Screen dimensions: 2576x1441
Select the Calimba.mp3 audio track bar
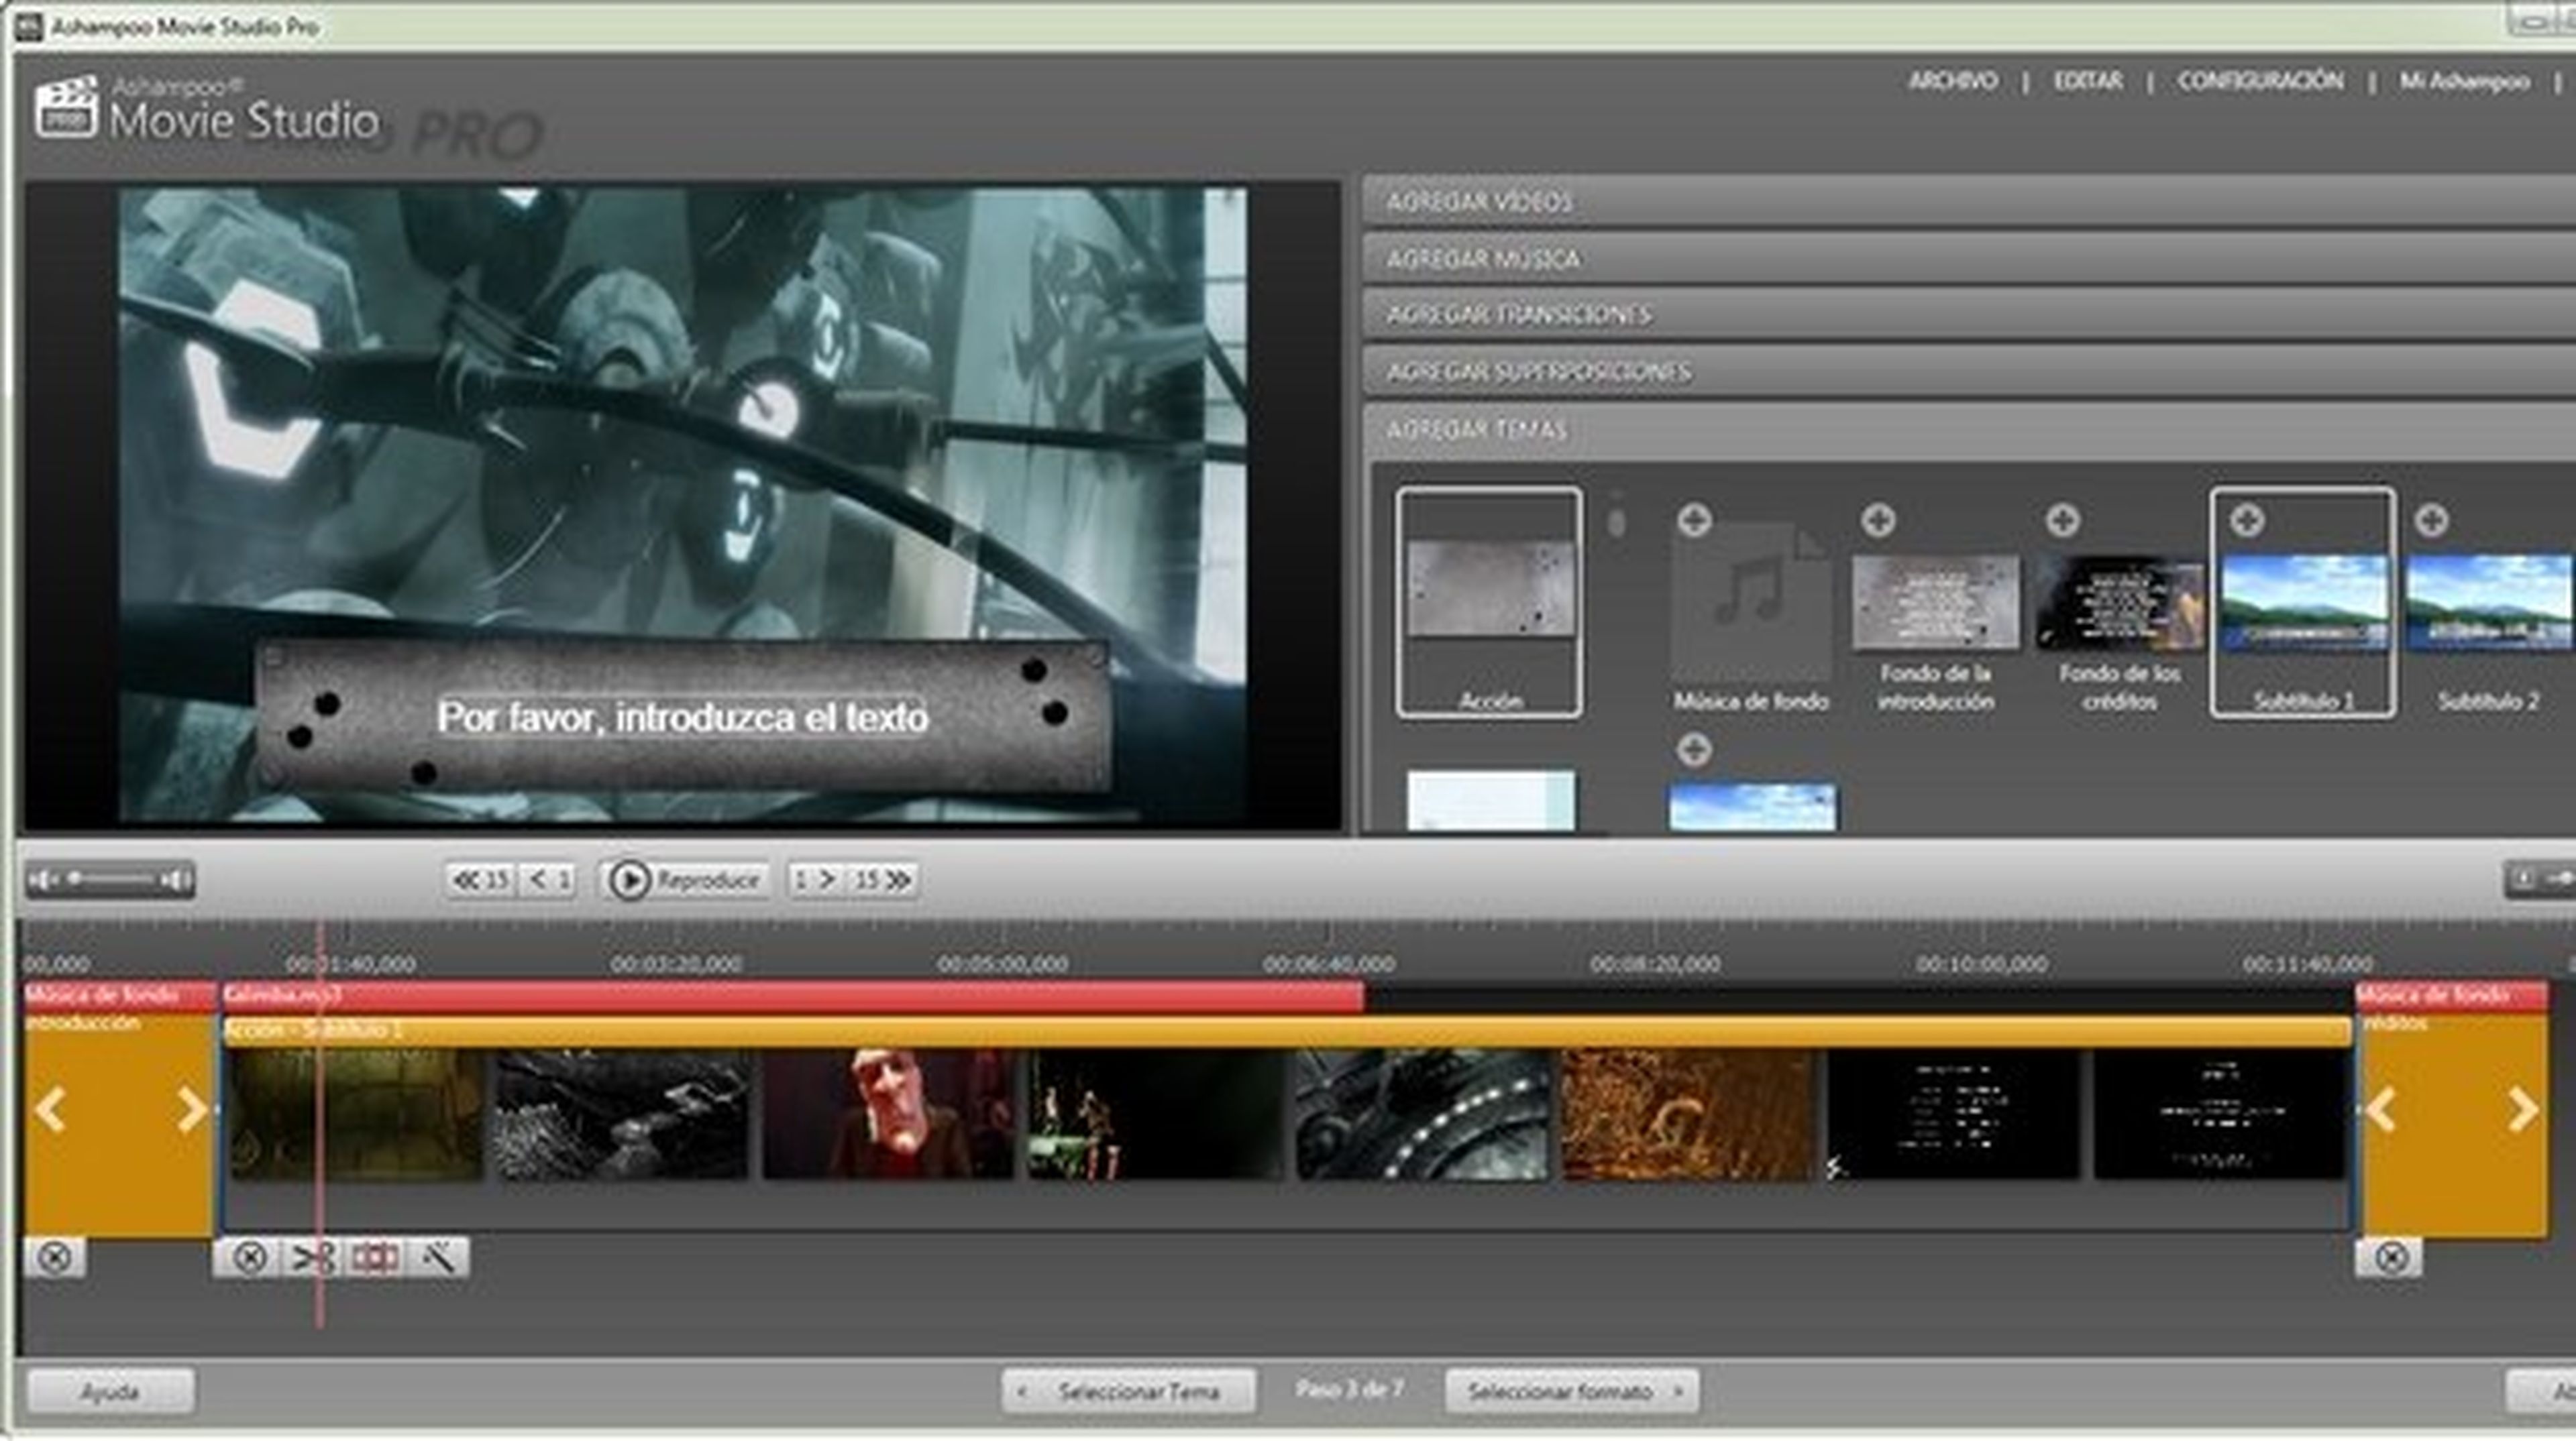pos(793,995)
